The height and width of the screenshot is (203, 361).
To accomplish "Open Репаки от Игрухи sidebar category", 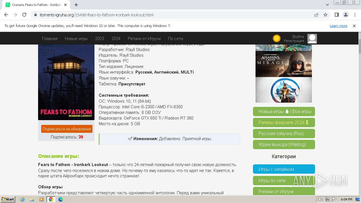I will pos(284,191).
